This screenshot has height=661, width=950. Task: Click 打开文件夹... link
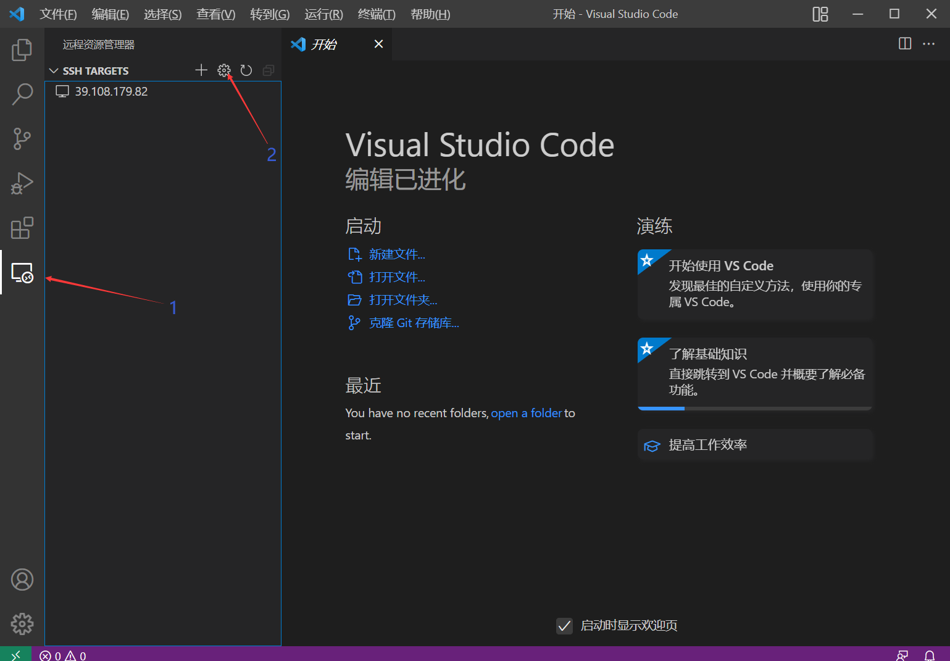pyautogui.click(x=403, y=300)
